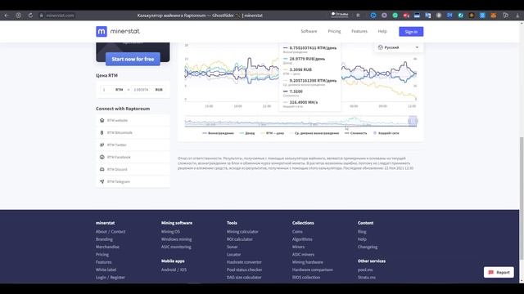This screenshot has width=524, height=294.
Task: Toggle the Доход series in chart legend
Action: pos(247,133)
